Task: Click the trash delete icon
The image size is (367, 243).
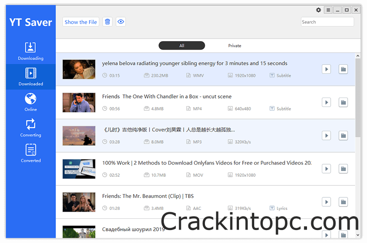Action: point(107,22)
